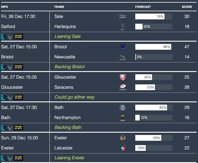This screenshot has width=198, height=163.
Task: Open the Saracens team link
Action: coord(64,87)
